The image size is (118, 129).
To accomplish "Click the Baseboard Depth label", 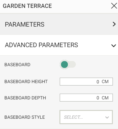I will point(25,98).
